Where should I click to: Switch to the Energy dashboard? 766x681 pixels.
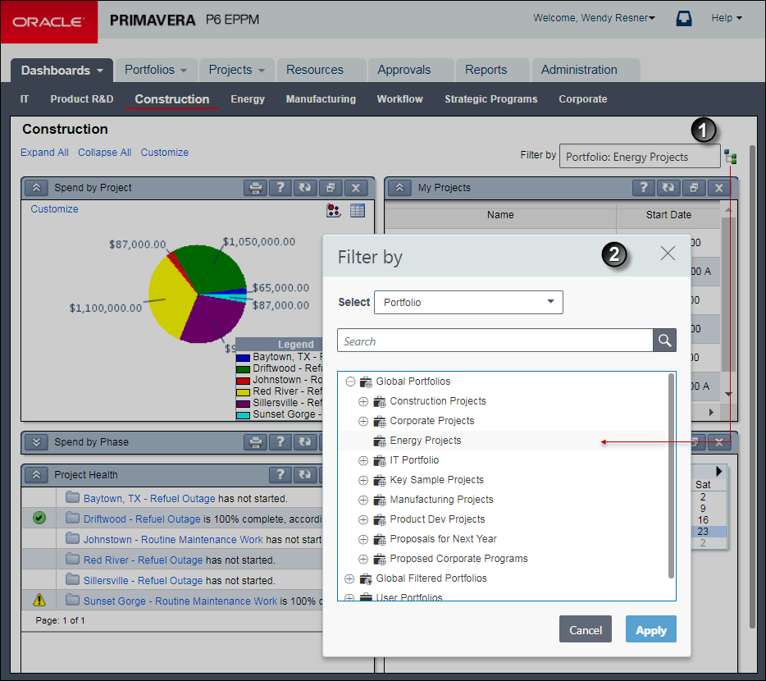point(248,99)
